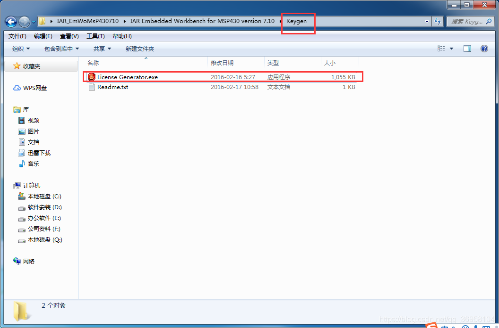
Task: Click the 迅雷下载 folder icon
Action: click(x=21, y=153)
